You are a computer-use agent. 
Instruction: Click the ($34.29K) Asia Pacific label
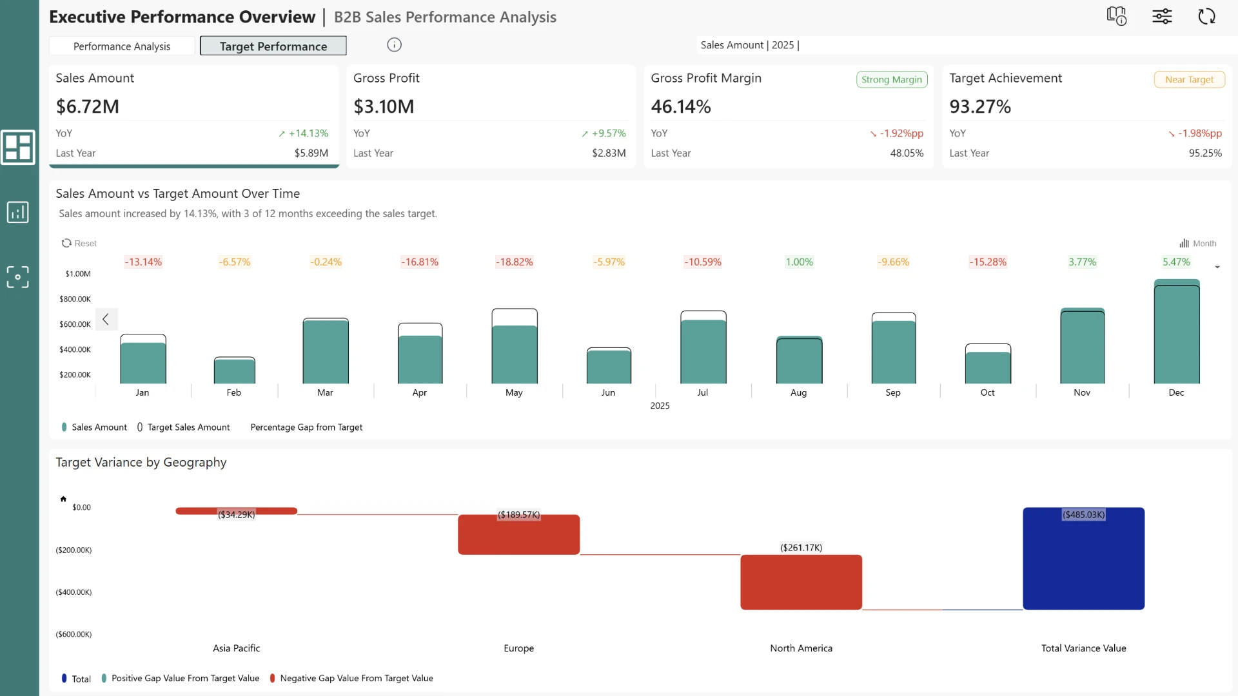pos(237,515)
